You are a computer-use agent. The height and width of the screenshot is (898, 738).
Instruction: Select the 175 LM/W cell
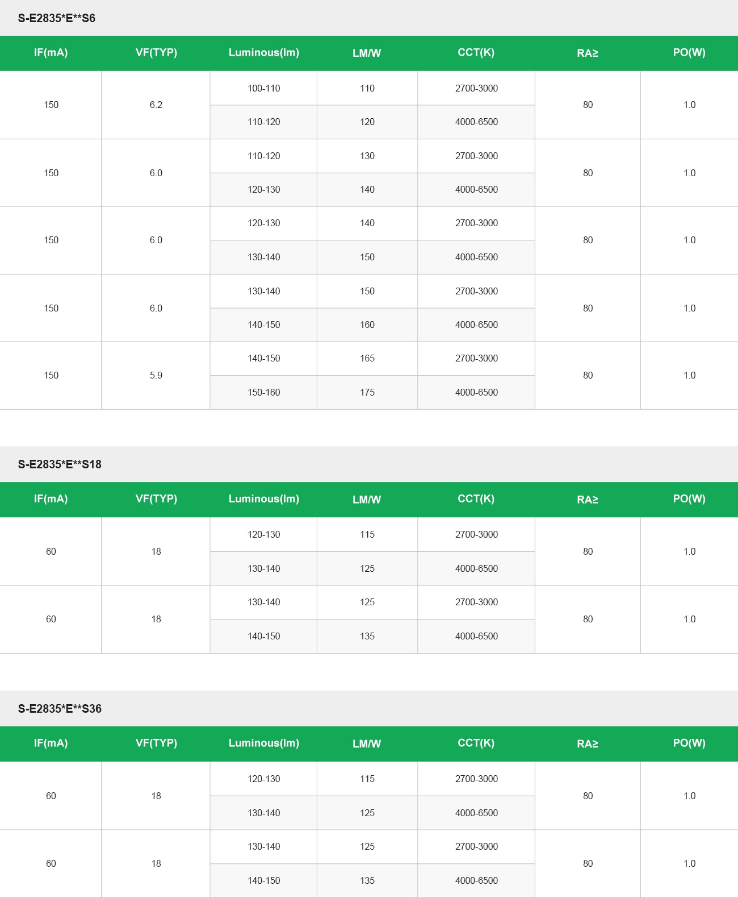point(367,392)
